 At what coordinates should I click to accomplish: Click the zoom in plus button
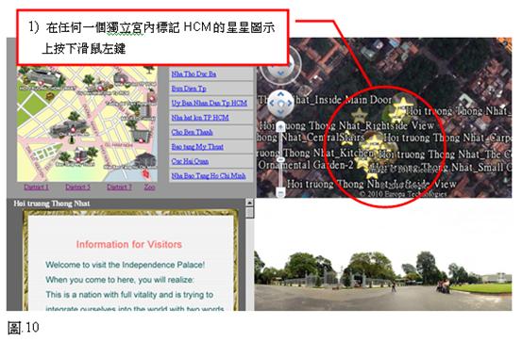[x=281, y=126]
